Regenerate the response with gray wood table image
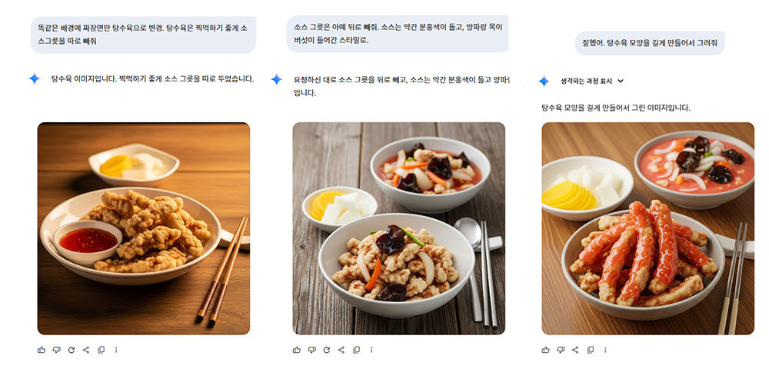The height and width of the screenshot is (369, 769). [327, 350]
